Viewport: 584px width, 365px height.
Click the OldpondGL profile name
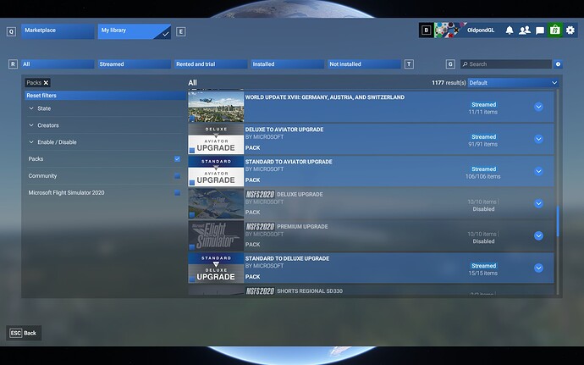[481, 30]
